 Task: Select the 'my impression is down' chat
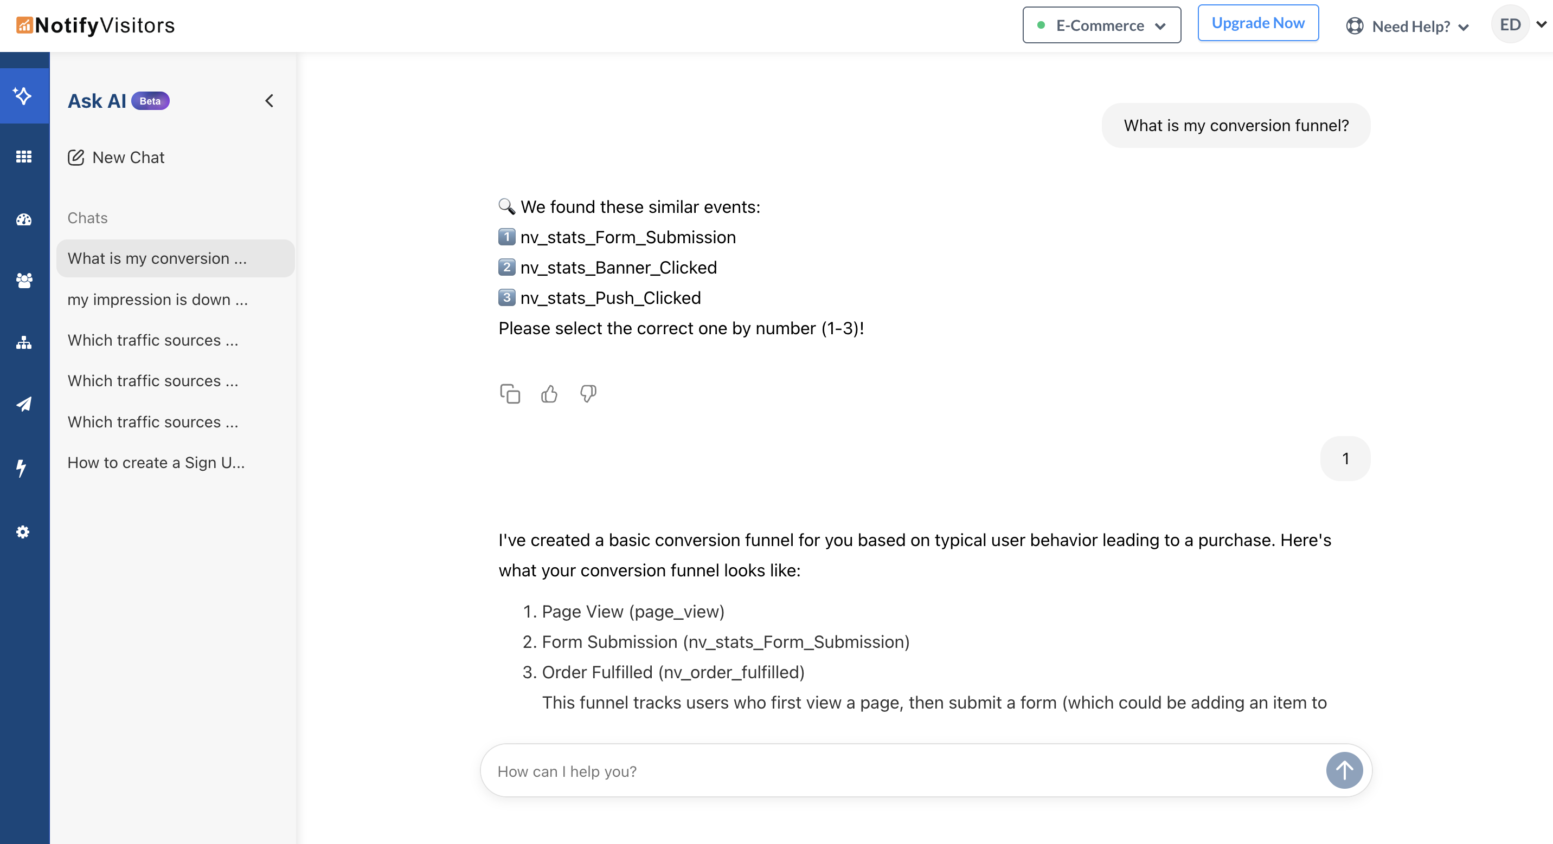[x=158, y=300]
